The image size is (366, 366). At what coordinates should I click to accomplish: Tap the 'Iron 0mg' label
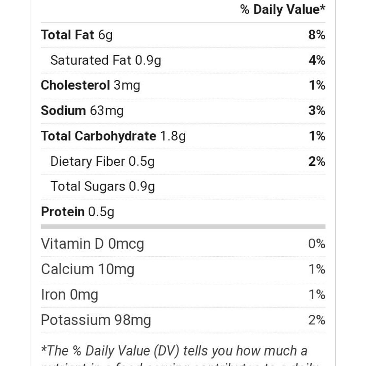point(69,295)
